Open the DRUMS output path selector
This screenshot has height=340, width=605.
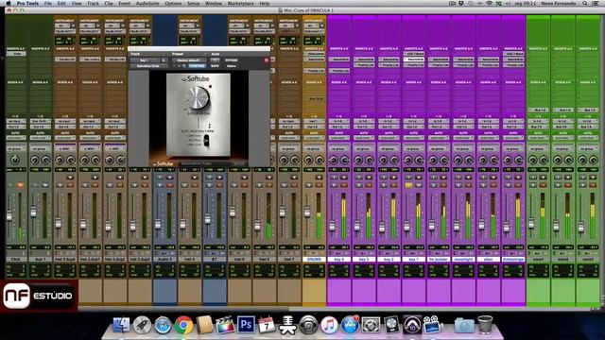tap(314, 127)
